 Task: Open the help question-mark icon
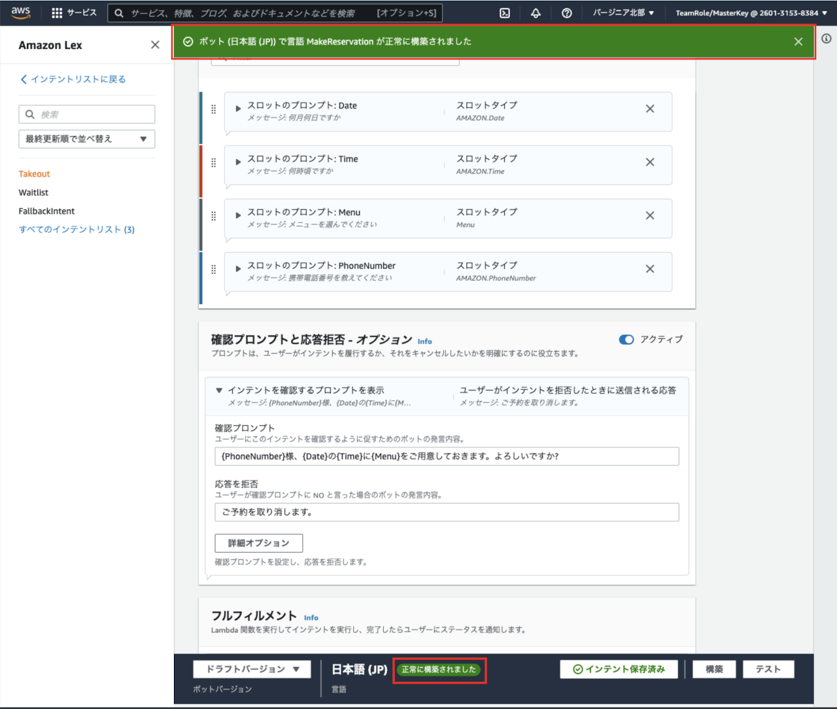[567, 12]
